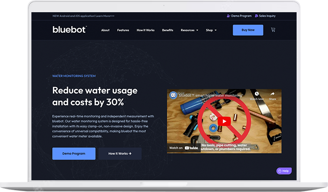Screen dimensions: 328x192
Task: Click the Watch later clock icon
Action: coord(257,94)
